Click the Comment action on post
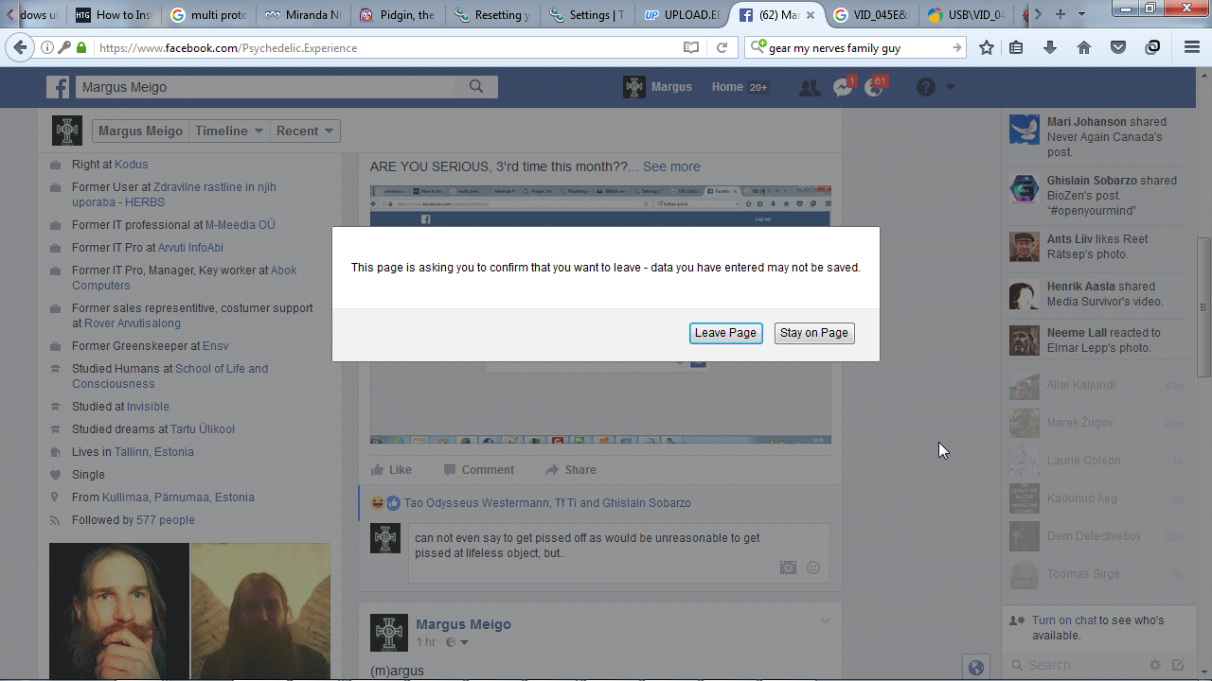Image resolution: width=1212 pixels, height=681 pixels. (478, 470)
